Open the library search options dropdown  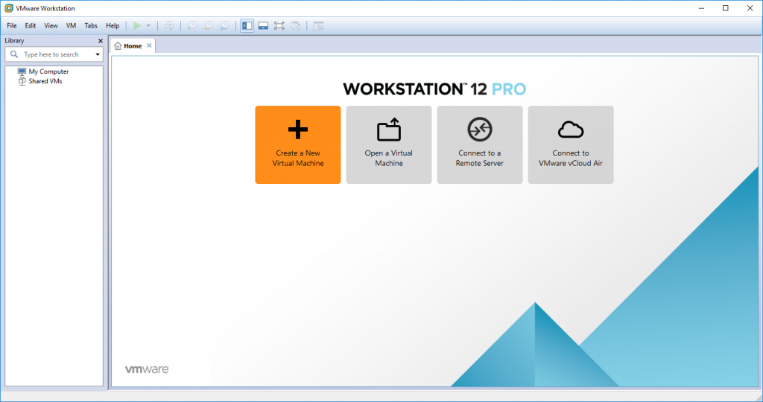(x=98, y=54)
